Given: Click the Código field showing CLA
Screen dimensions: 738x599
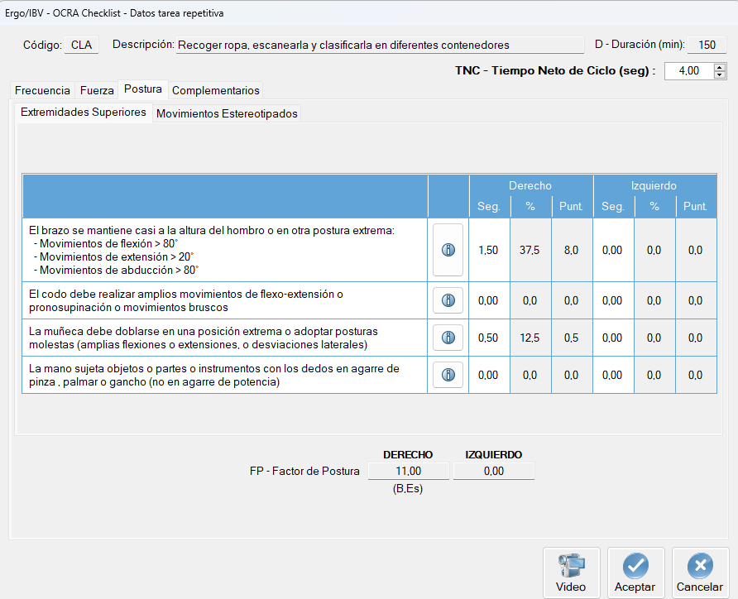Looking at the screenshot, I should [81, 45].
